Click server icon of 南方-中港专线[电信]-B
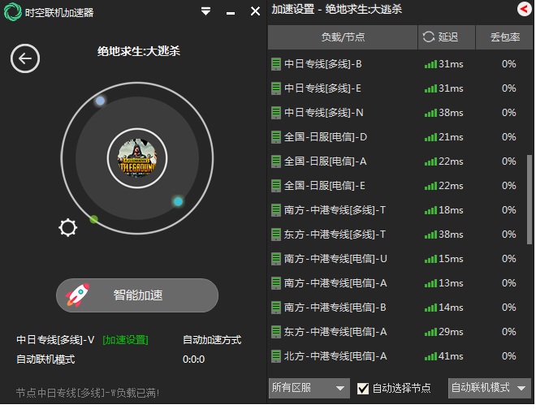 275,308
